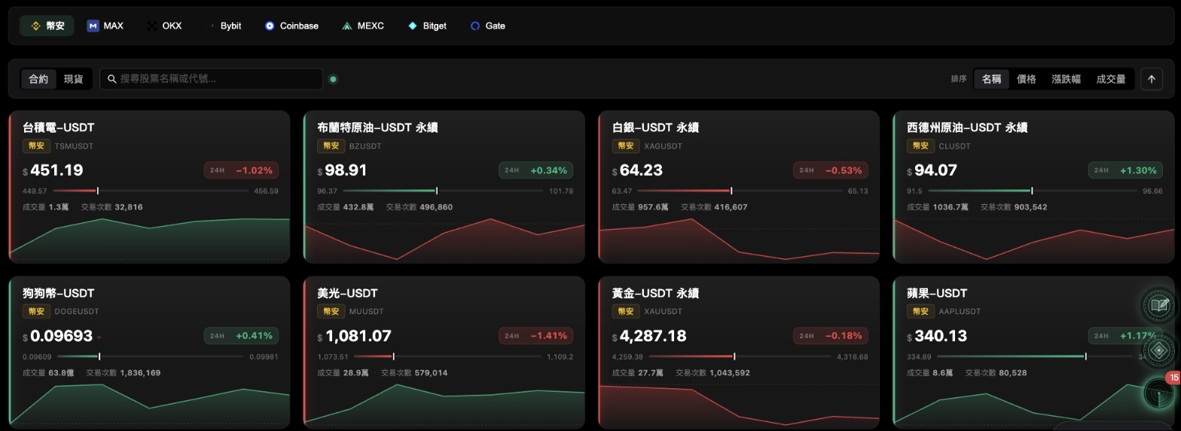The image size is (1181, 431).
Task: Click the 幣安 badge on TSMUSDT card
Action: 36,146
